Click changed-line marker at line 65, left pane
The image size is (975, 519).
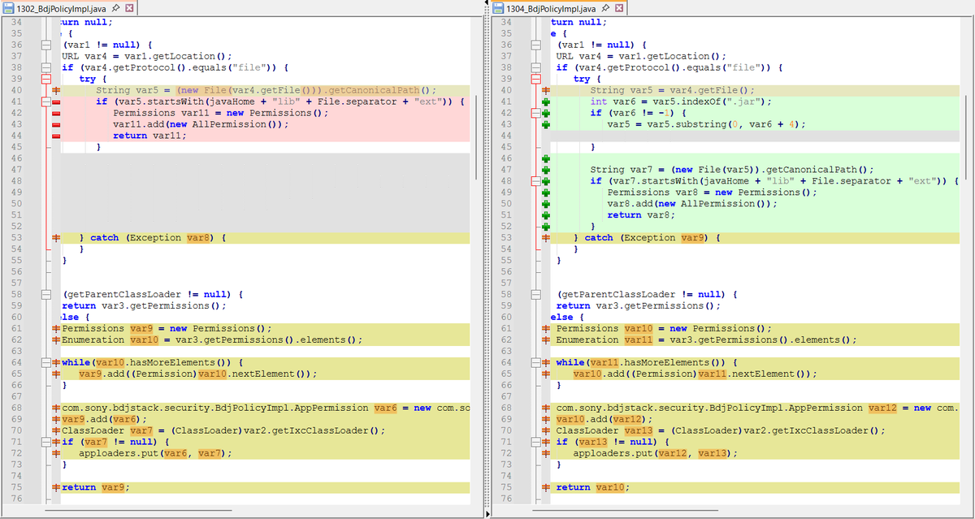pos(57,374)
